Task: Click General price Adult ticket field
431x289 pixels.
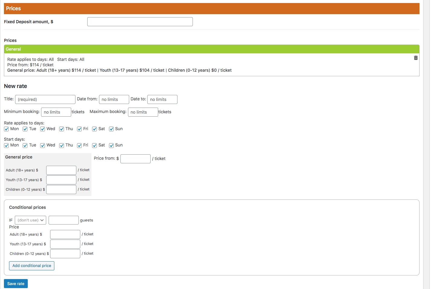Action: pyautogui.click(x=61, y=170)
